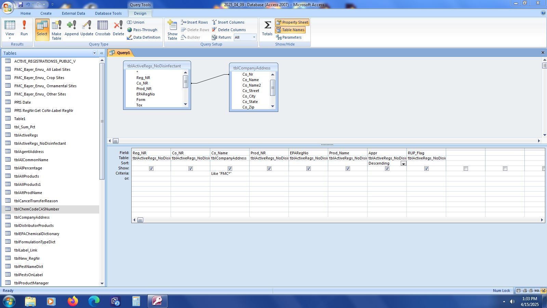
Task: Select EPARegNo field in tblActiveRegs_NoDisinfectant
Action: [146, 94]
